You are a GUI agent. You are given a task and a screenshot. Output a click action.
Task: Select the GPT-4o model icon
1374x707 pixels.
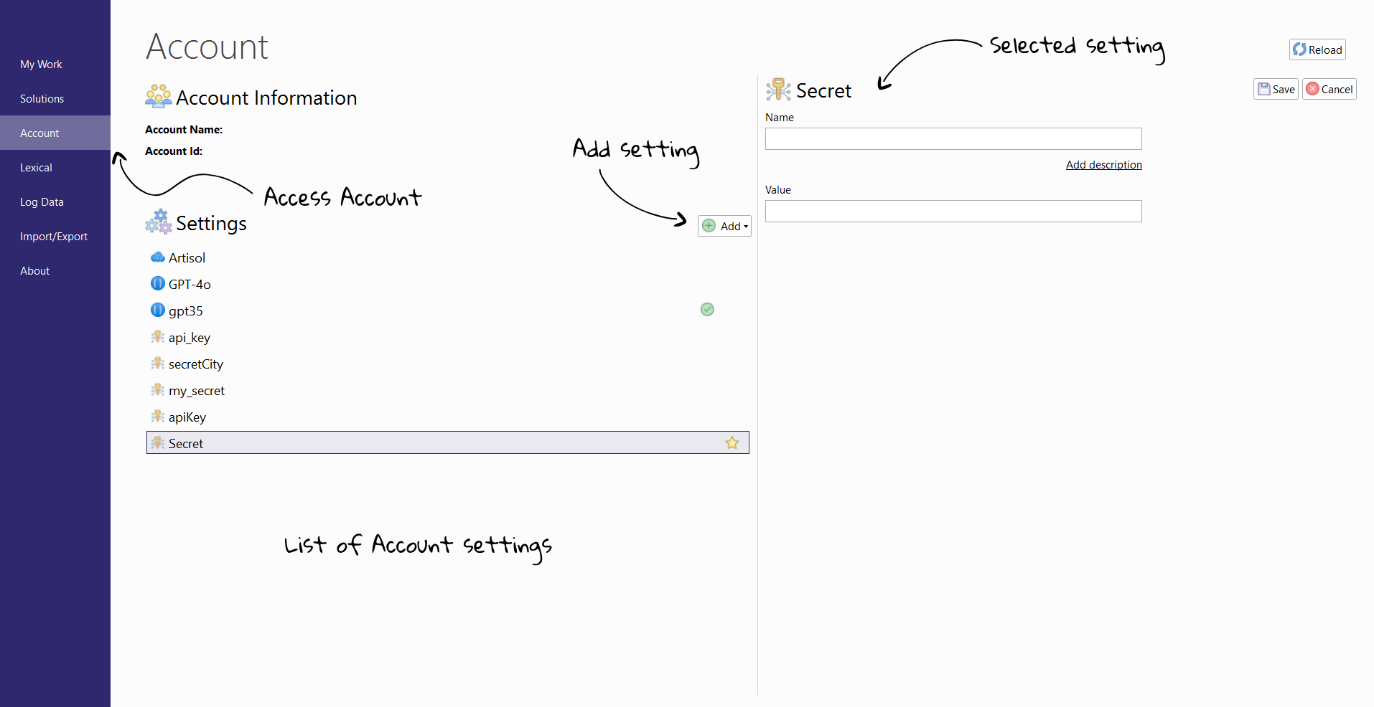[x=157, y=283]
